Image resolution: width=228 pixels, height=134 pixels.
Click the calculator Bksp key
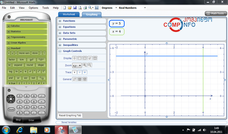pos(18,120)
